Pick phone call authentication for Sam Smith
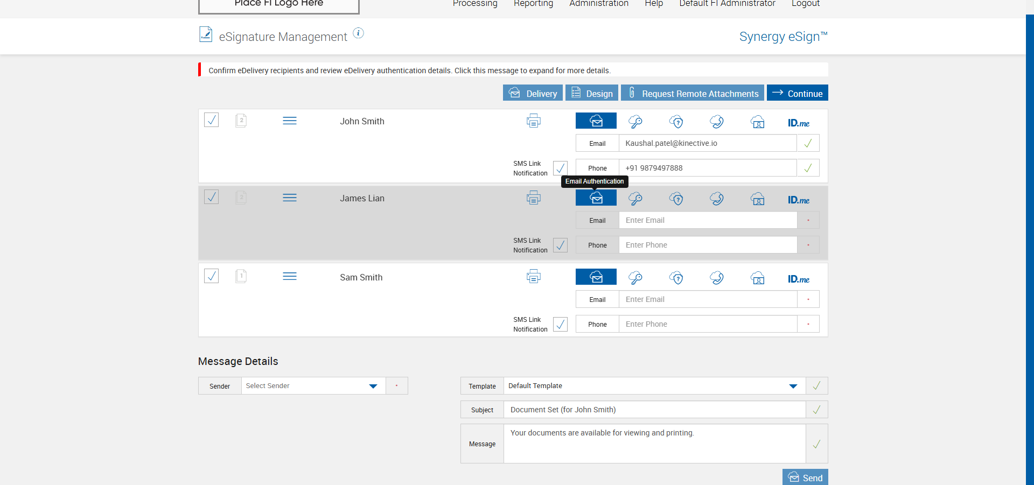Image resolution: width=1034 pixels, height=485 pixels. pyautogui.click(x=717, y=278)
